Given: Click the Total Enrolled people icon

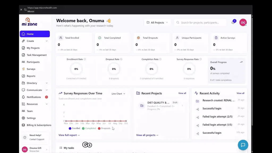Looking at the screenshot, I should coord(61,38).
